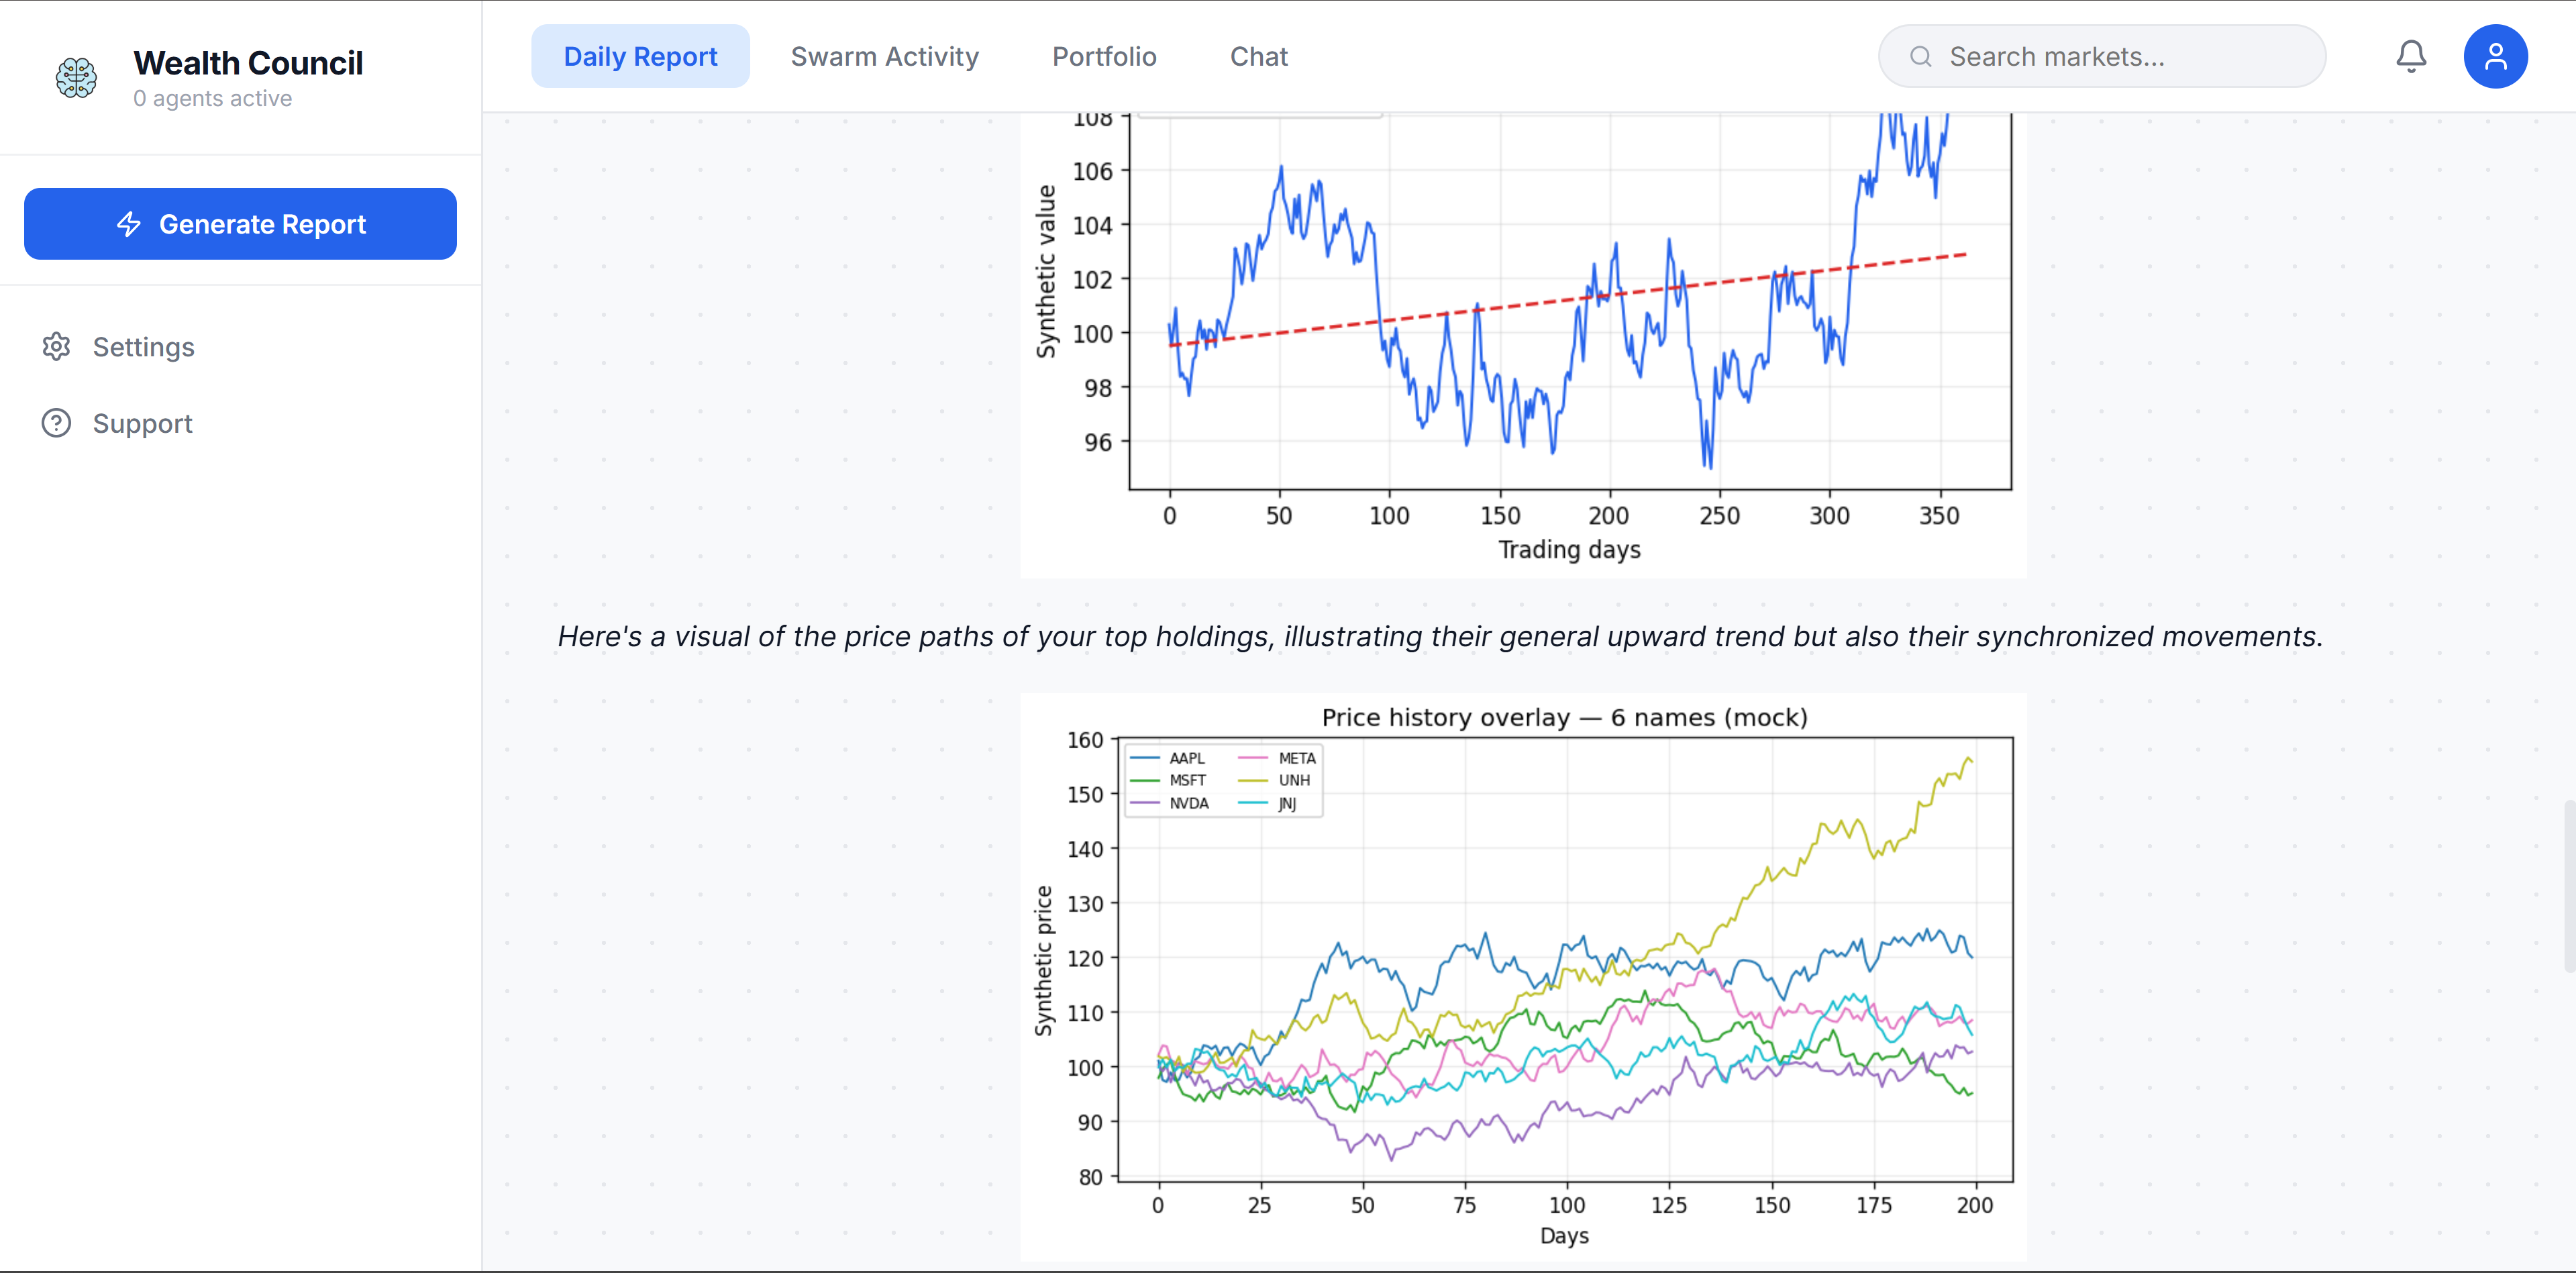Click the magnifier icon in search bar
Image resolution: width=2576 pixels, height=1273 pixels.
point(1920,57)
